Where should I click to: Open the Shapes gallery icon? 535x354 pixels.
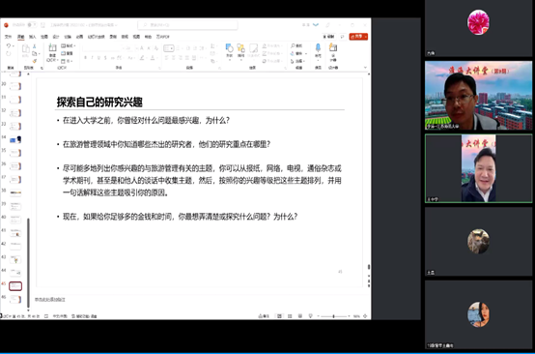pos(229,47)
